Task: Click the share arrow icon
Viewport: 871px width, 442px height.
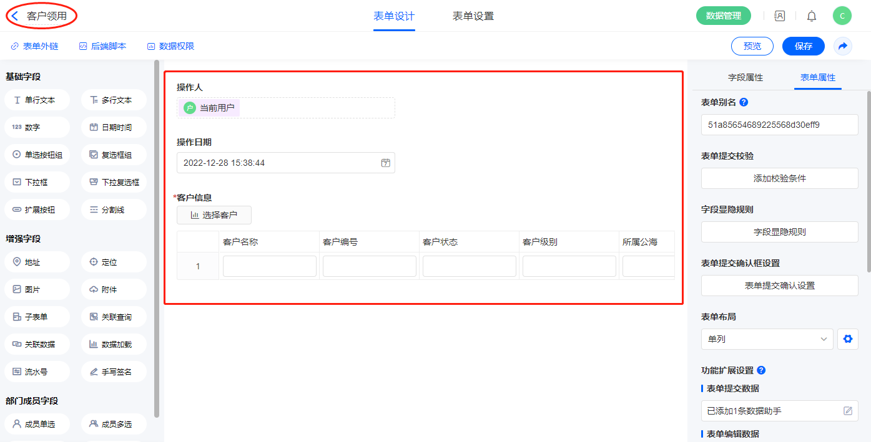Action: tap(843, 46)
